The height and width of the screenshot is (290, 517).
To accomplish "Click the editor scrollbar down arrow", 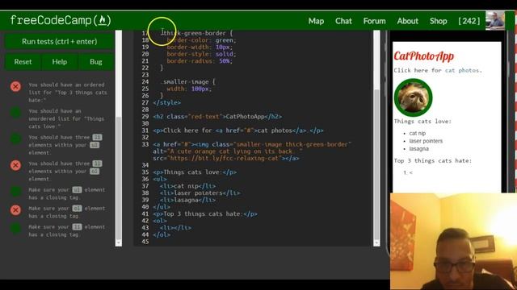I will [376, 243].
